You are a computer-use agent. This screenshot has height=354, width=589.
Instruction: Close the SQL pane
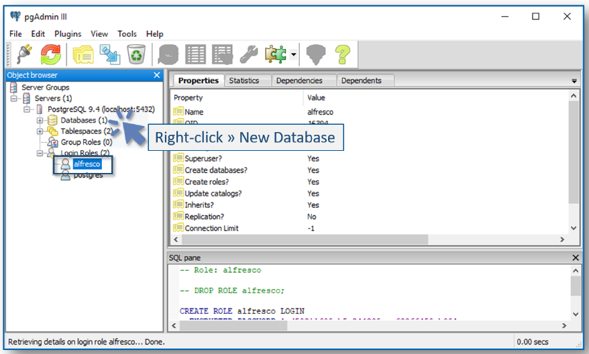click(x=576, y=257)
